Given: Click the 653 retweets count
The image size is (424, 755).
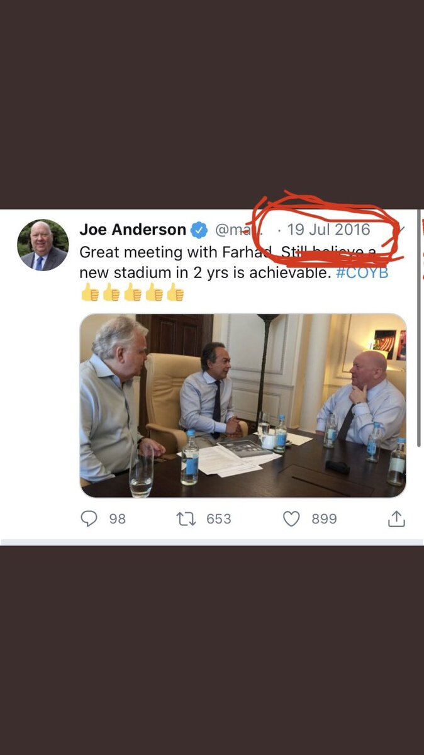Looking at the screenshot, I should (219, 519).
